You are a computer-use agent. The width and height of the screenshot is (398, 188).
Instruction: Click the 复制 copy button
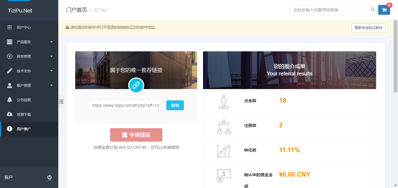tap(175, 105)
